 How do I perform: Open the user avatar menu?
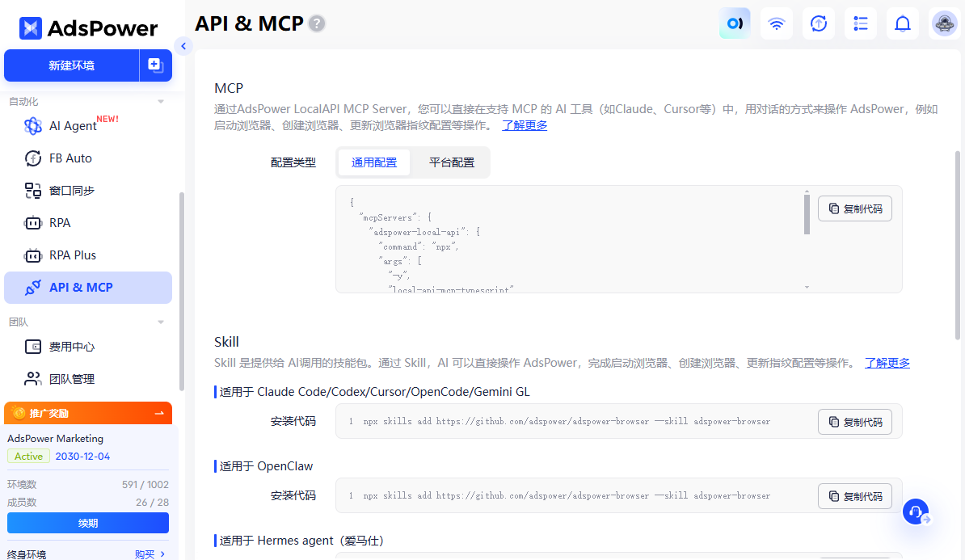coord(944,23)
